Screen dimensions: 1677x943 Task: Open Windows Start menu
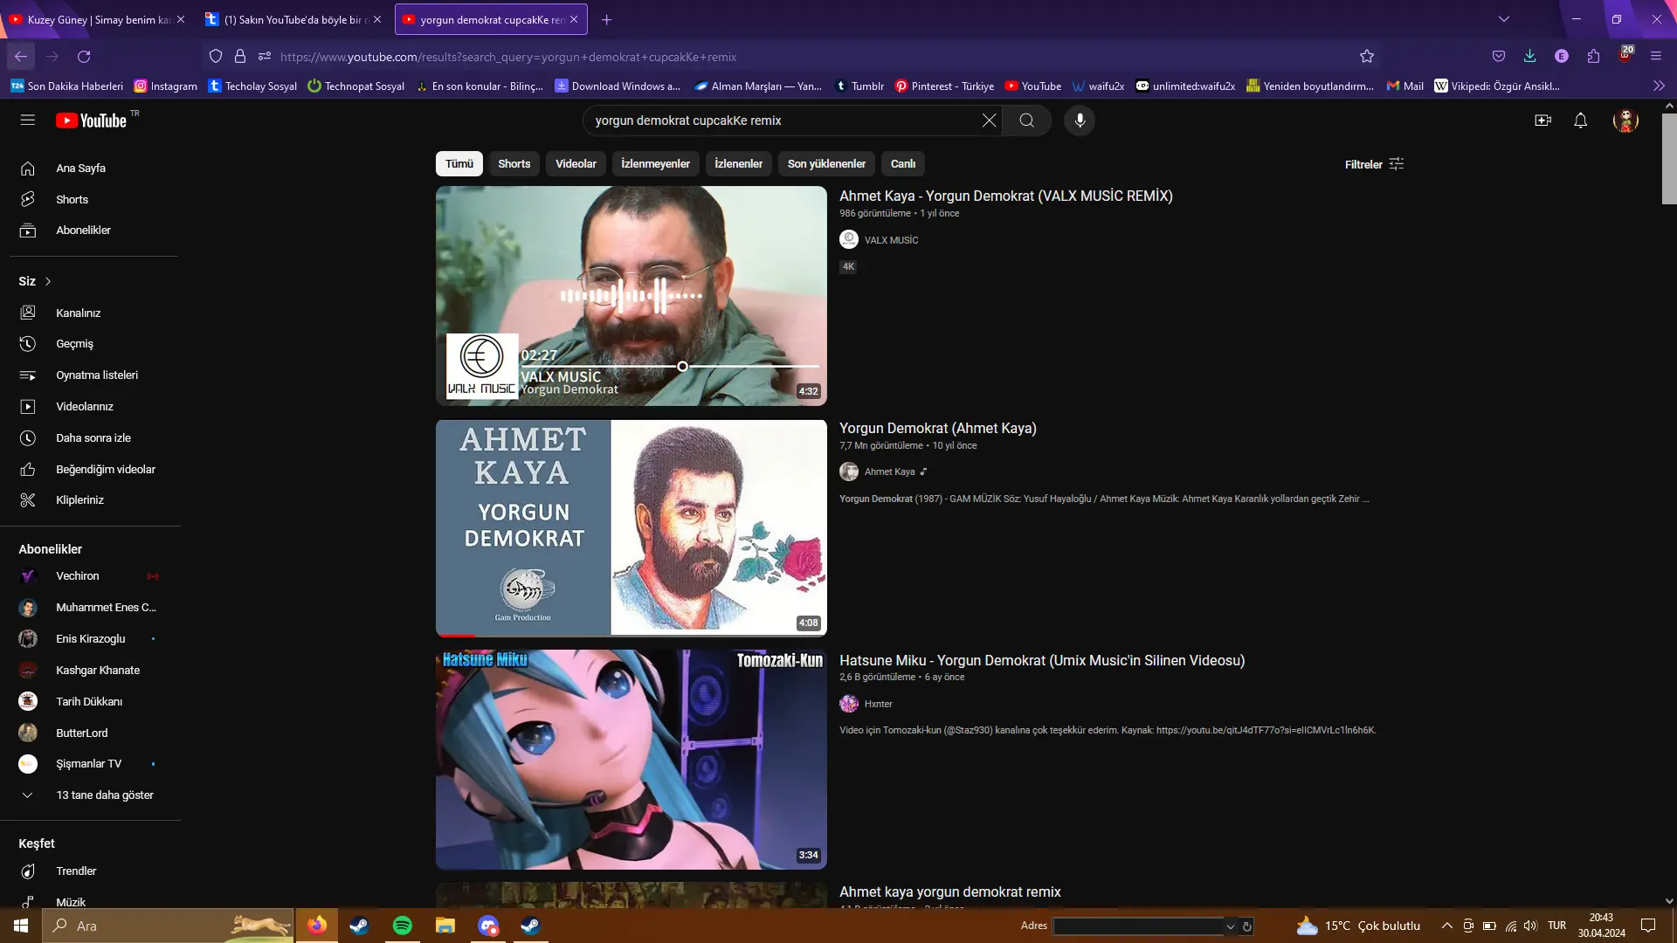tap(21, 926)
